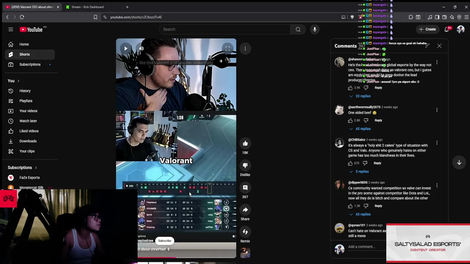This screenshot has width=470, height=264.
Task: Remix this Short
Action: [245, 232]
